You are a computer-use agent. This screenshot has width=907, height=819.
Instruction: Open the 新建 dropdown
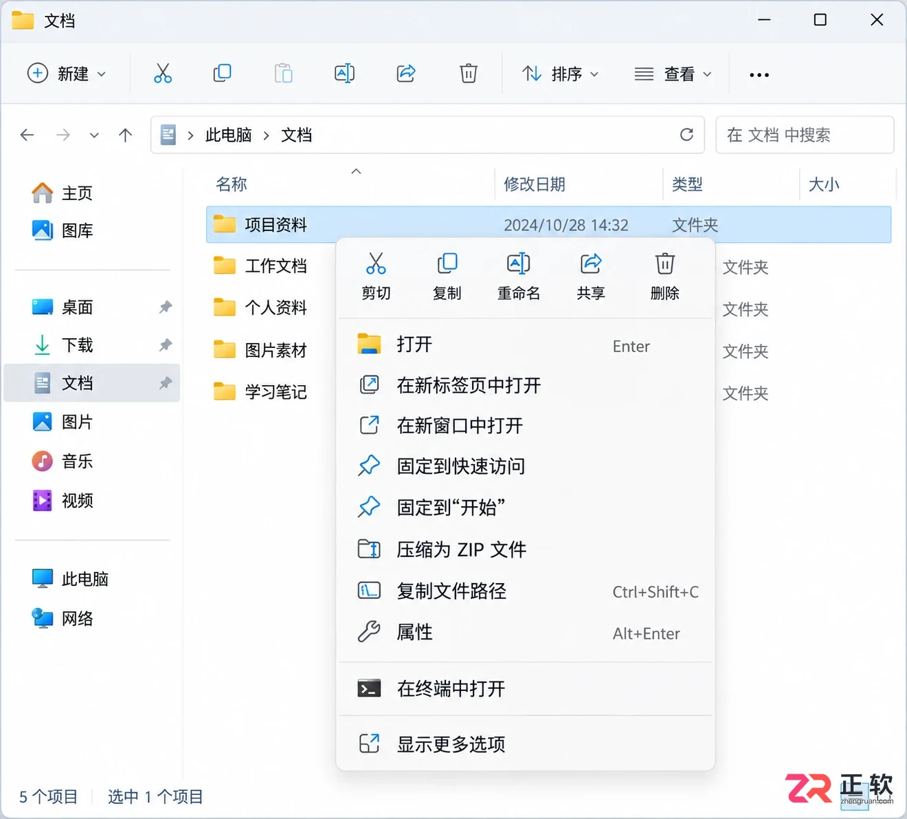[67, 74]
